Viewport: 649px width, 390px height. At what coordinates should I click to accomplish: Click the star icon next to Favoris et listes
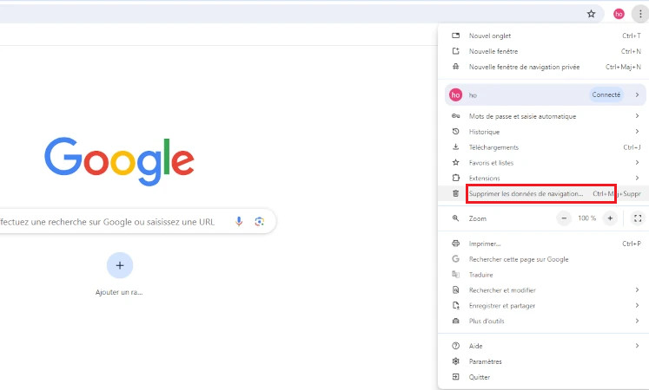pyautogui.click(x=456, y=162)
